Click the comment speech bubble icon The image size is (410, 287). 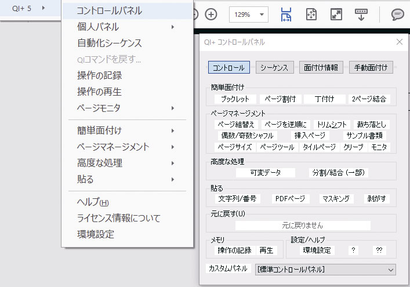(x=397, y=14)
